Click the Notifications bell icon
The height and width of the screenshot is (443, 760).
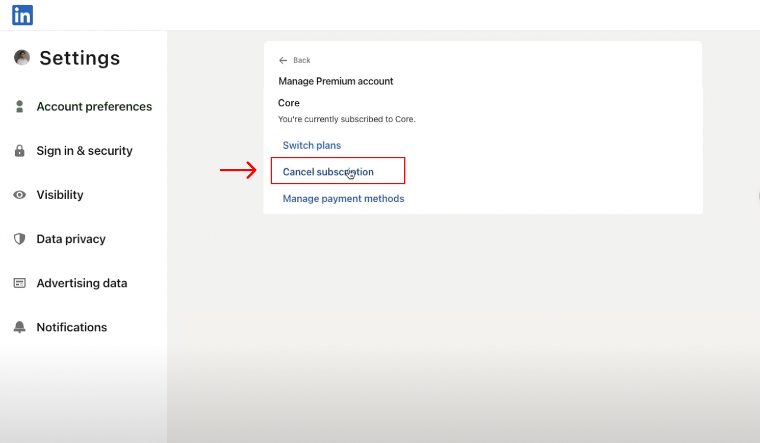pyautogui.click(x=20, y=327)
